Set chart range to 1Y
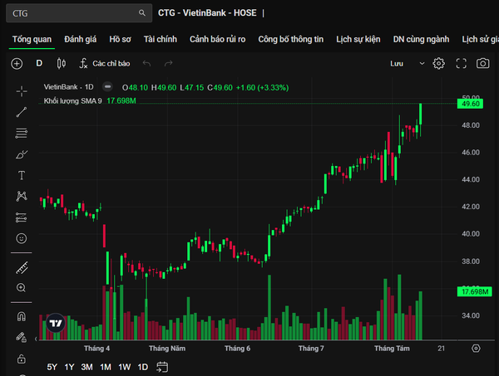 (69, 367)
